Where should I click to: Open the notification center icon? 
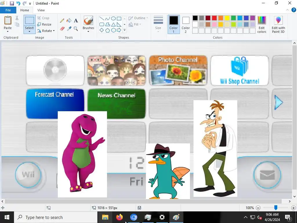(288, 217)
